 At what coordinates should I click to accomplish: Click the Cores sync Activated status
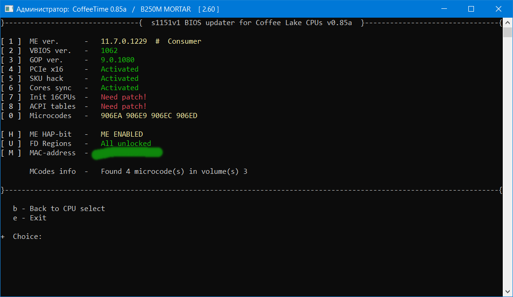[120, 88]
